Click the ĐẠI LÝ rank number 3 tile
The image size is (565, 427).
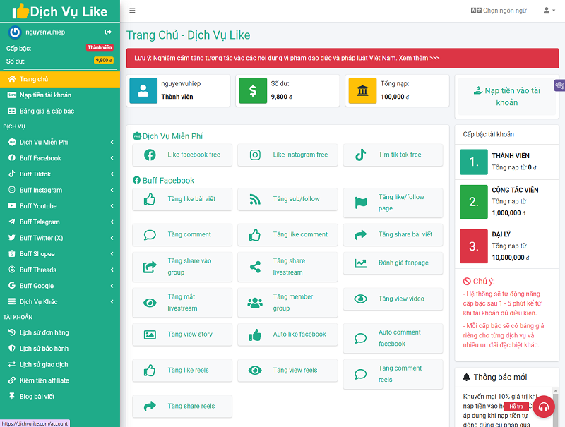tap(473, 246)
